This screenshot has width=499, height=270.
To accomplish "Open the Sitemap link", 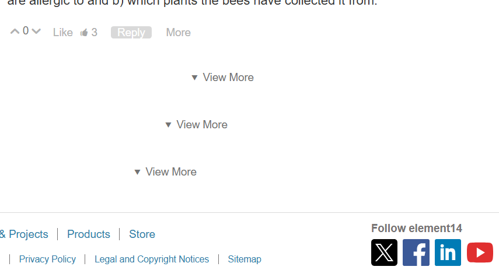I will (x=245, y=259).
